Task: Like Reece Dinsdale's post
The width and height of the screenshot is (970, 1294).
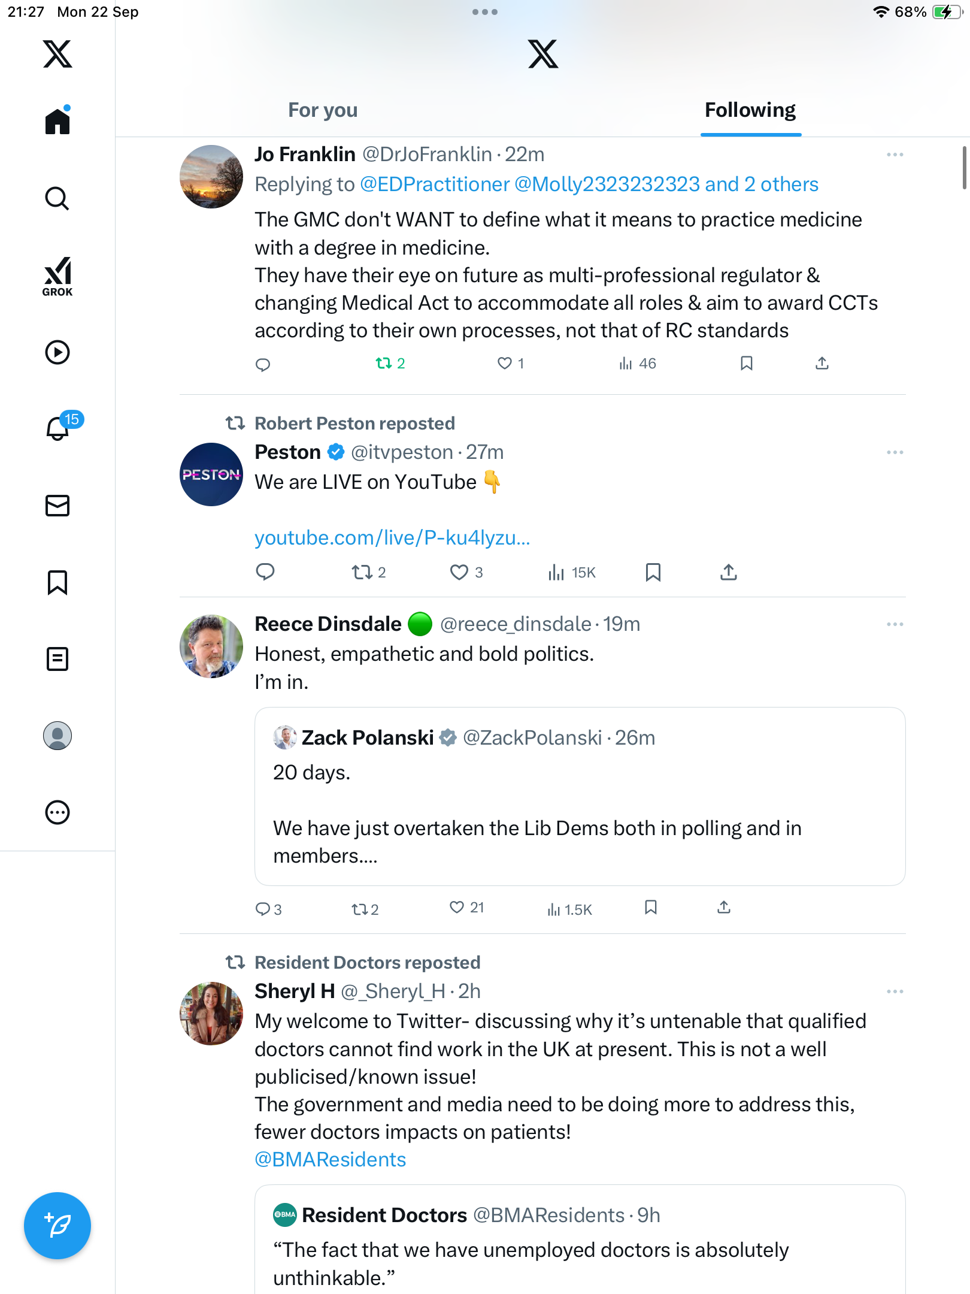Action: (457, 908)
